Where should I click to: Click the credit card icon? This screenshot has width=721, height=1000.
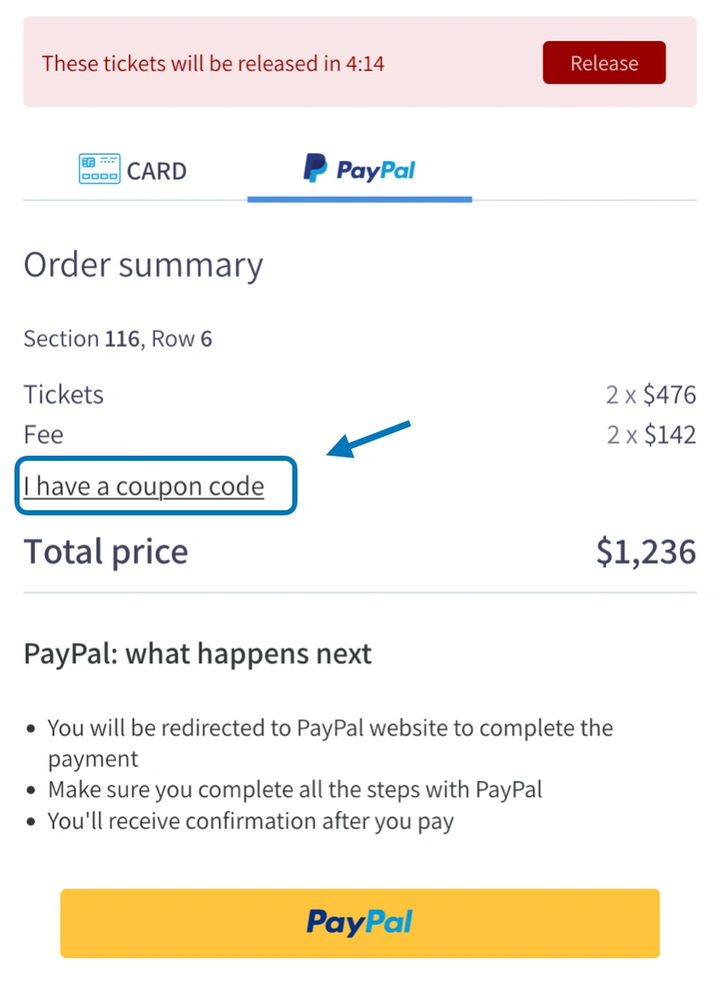click(x=99, y=170)
